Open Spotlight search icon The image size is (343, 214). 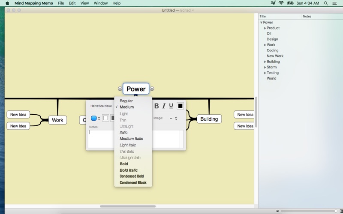click(x=326, y=3)
